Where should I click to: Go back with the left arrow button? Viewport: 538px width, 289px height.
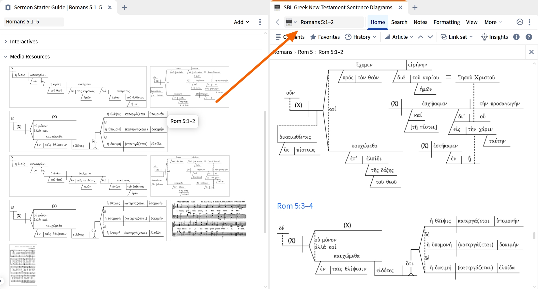(278, 22)
